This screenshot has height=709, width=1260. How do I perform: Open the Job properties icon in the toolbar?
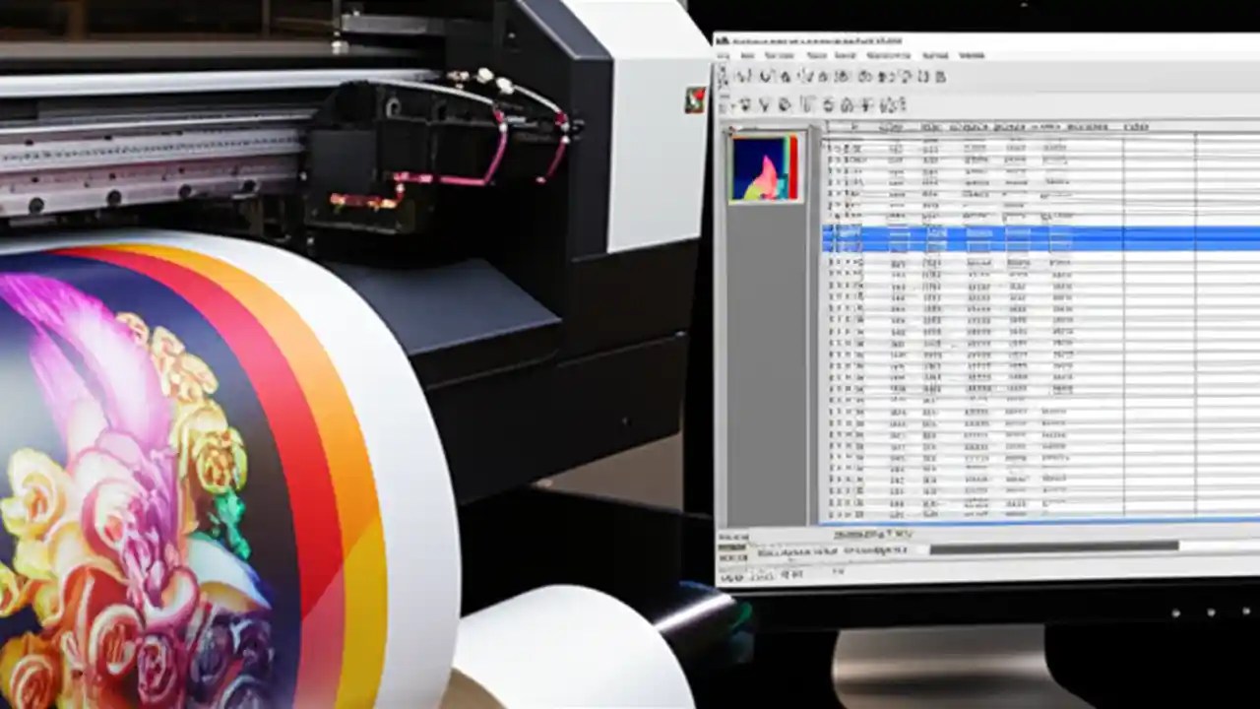click(x=865, y=76)
